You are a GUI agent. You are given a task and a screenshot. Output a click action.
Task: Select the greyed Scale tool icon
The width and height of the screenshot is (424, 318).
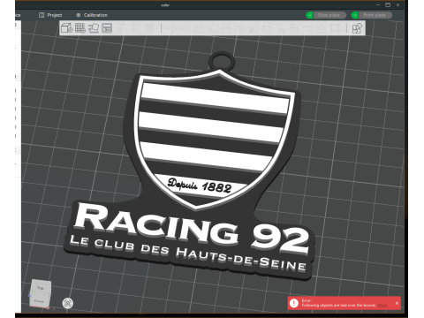tap(198, 28)
